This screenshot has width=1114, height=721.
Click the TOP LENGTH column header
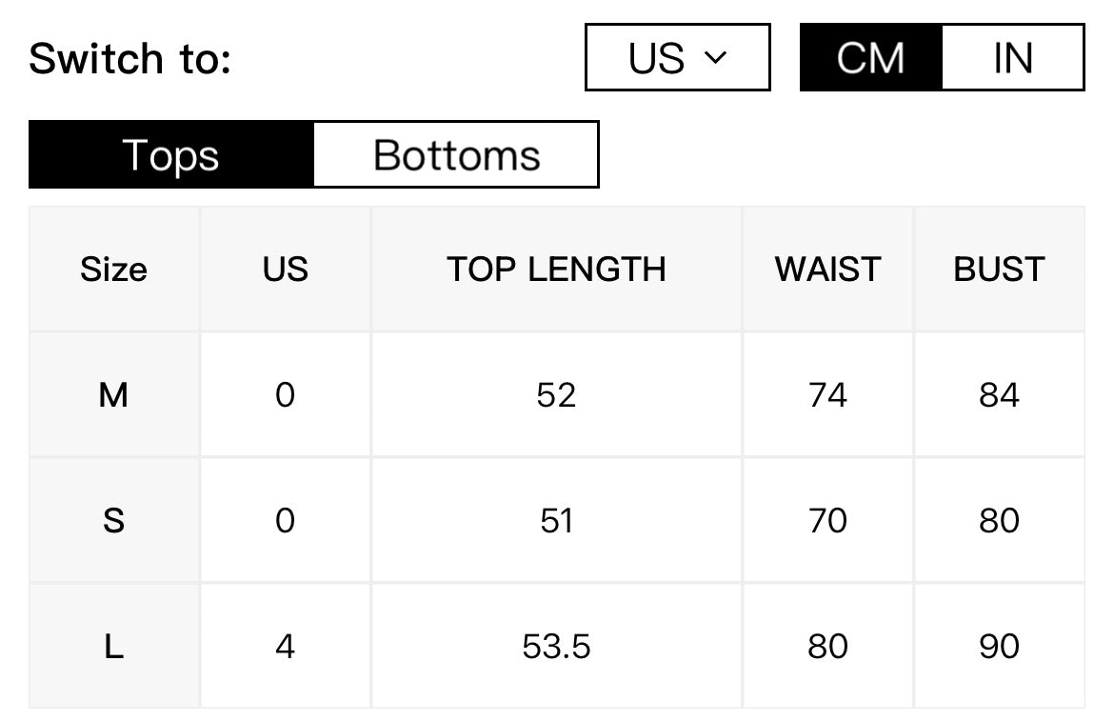pos(556,270)
